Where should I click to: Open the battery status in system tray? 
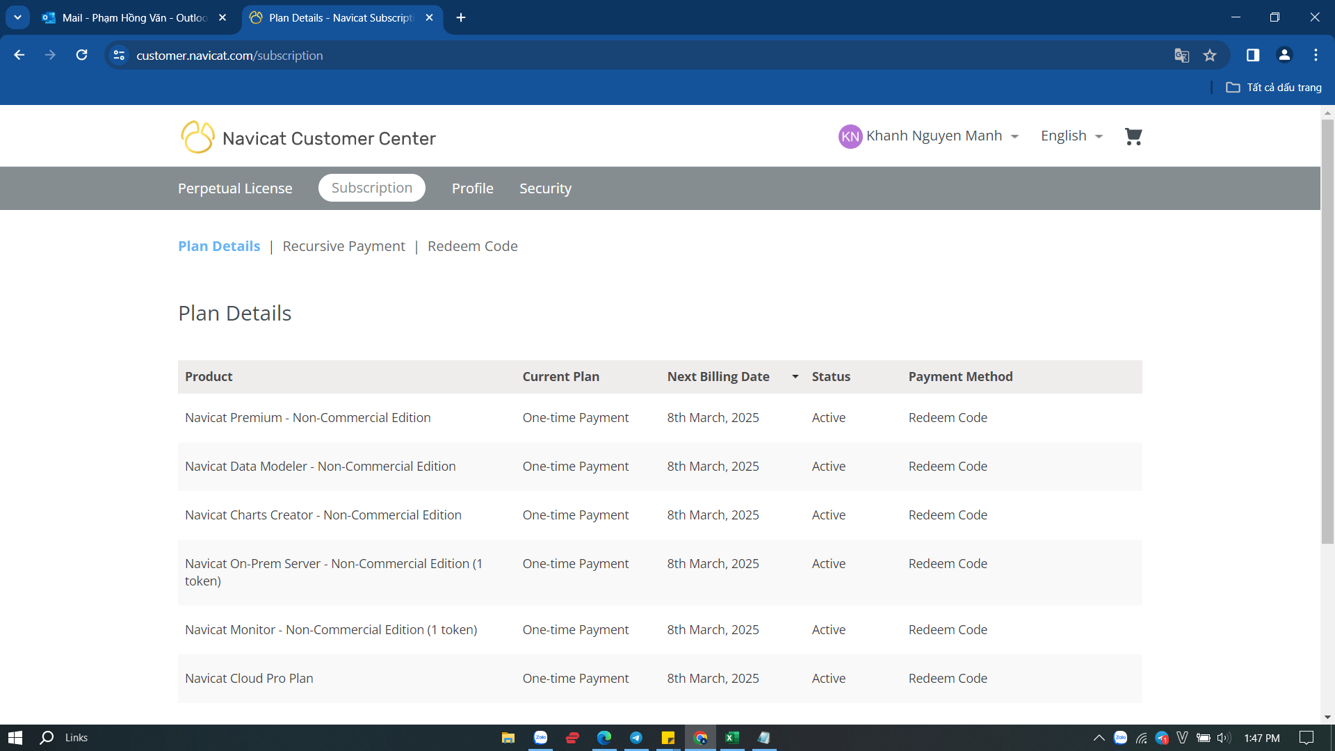(x=1203, y=738)
